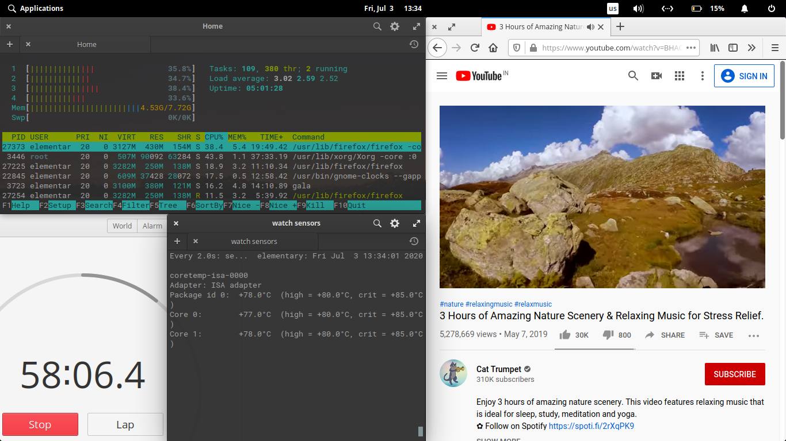The height and width of the screenshot is (441, 786).
Task: Select Home tab in upper terminal
Action: tap(86, 44)
